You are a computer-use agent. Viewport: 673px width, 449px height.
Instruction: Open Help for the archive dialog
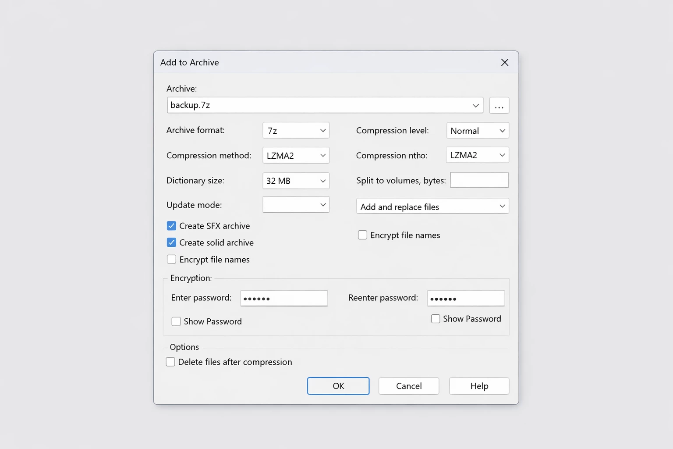(x=479, y=386)
